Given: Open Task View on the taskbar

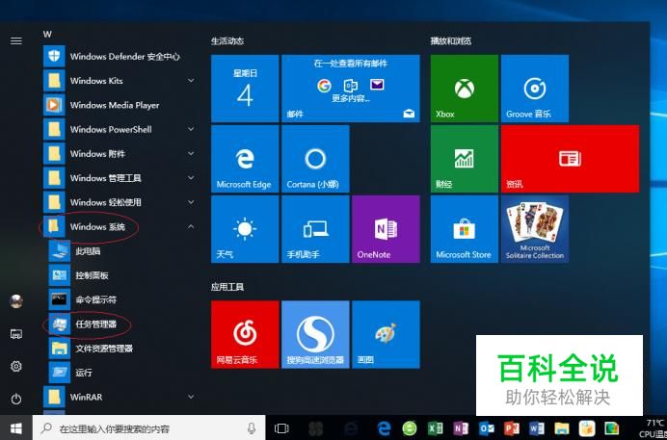Looking at the screenshot, I should point(281,428).
